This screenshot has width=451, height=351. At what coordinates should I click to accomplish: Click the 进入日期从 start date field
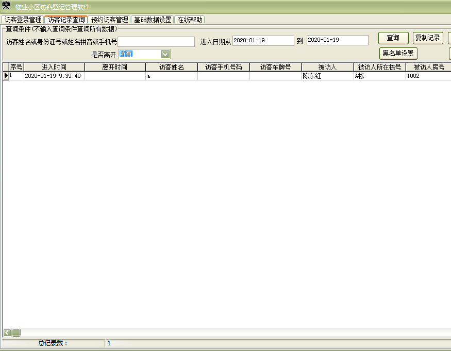[x=263, y=41]
